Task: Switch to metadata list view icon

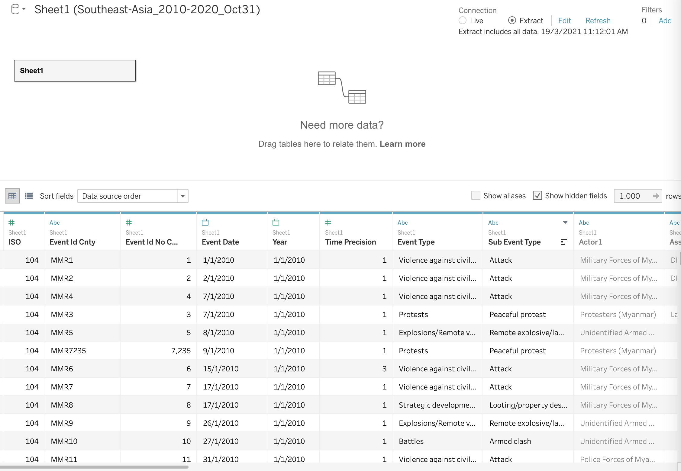Action: (29, 196)
